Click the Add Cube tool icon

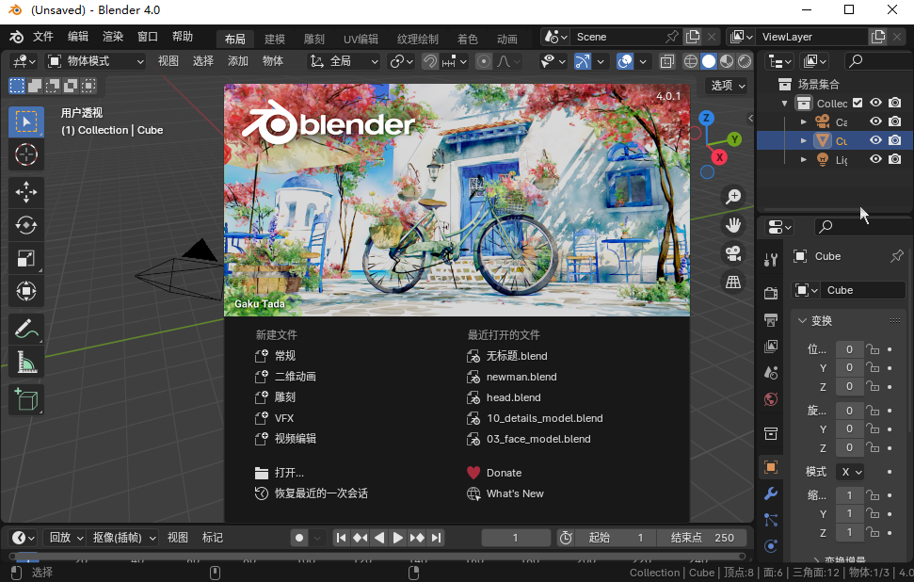(x=26, y=399)
